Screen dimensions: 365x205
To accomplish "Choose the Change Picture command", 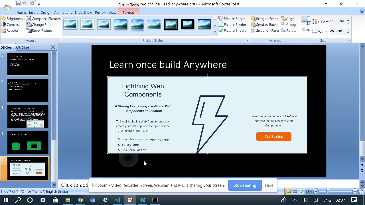I will click(41, 25).
